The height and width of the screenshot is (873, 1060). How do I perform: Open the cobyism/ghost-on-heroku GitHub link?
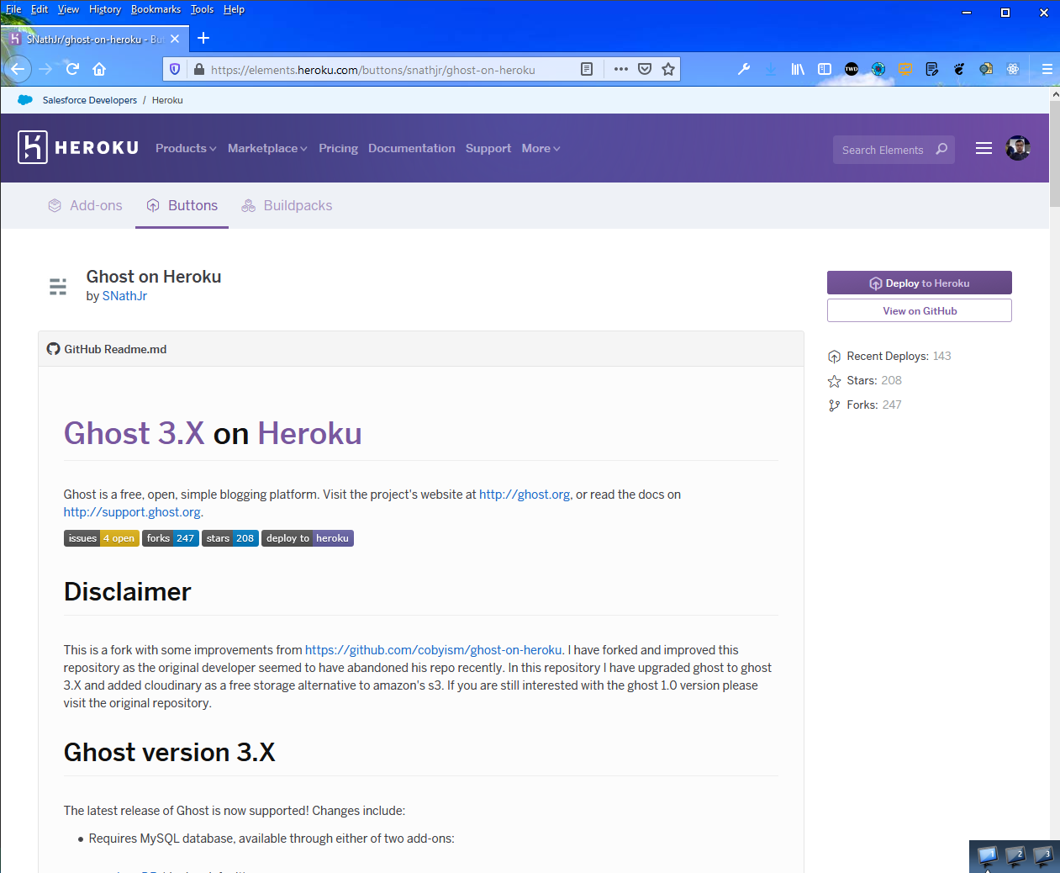click(433, 650)
